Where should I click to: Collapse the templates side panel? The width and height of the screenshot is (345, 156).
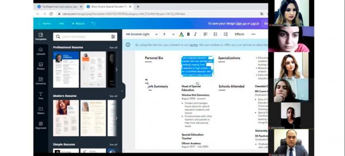point(122,91)
